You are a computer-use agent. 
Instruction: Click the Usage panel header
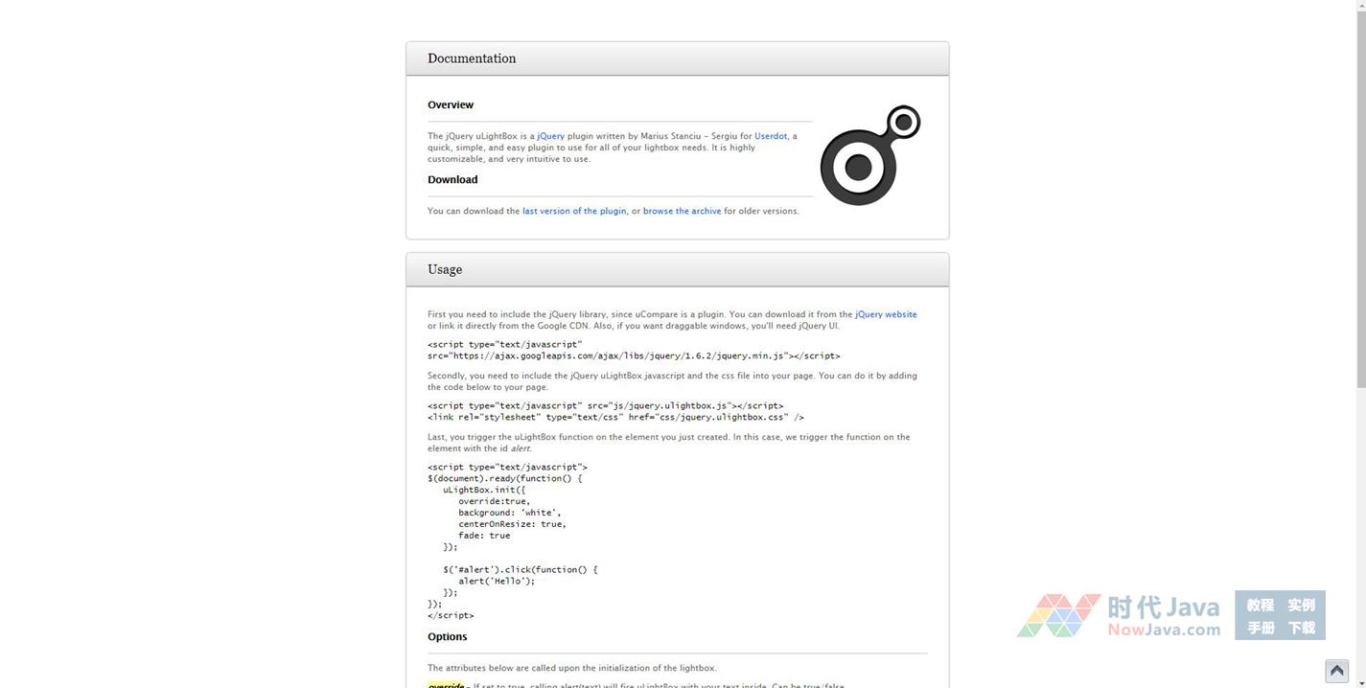(677, 269)
